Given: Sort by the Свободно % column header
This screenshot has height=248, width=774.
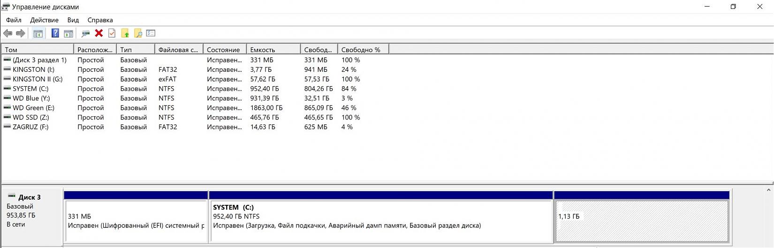Looking at the screenshot, I should click(364, 49).
